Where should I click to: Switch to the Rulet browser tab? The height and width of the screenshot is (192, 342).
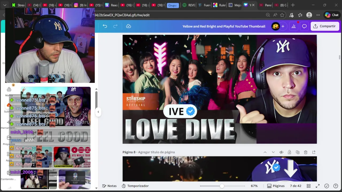[220, 5]
